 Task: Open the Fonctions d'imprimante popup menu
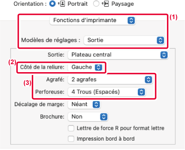point(93,20)
